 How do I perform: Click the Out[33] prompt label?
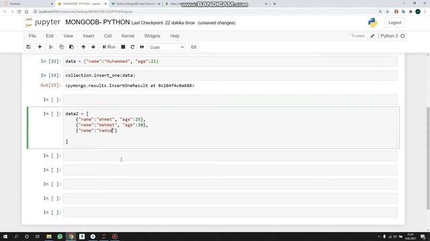point(51,85)
